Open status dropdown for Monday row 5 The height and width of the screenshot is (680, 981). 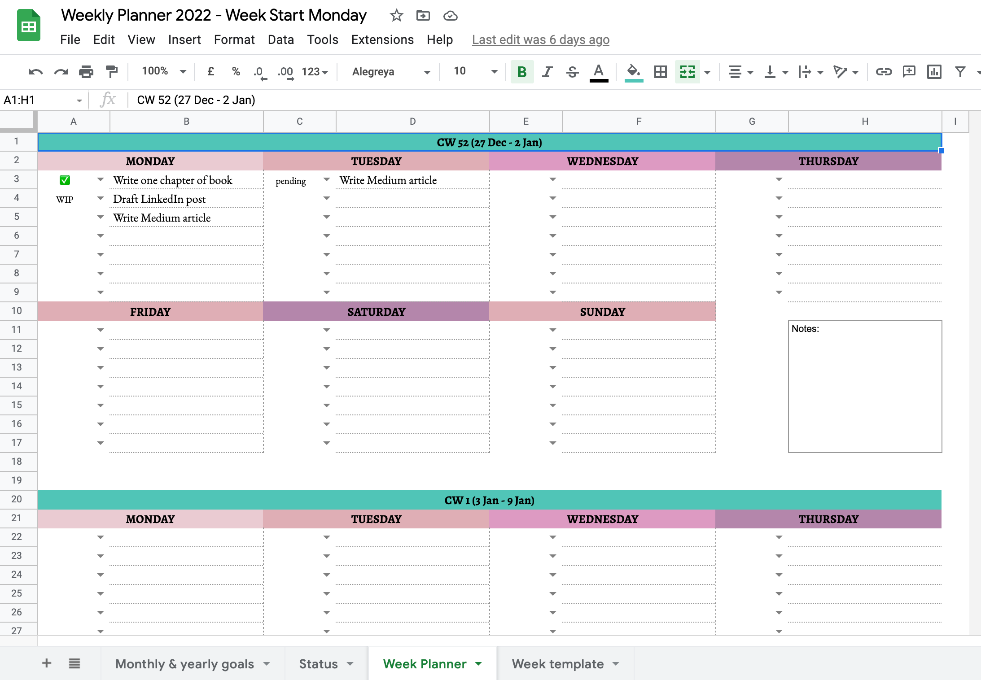coord(101,217)
